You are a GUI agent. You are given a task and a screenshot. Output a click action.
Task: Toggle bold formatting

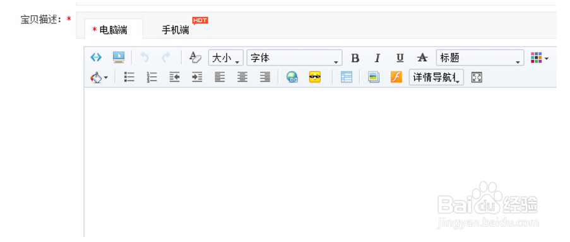[x=355, y=58]
